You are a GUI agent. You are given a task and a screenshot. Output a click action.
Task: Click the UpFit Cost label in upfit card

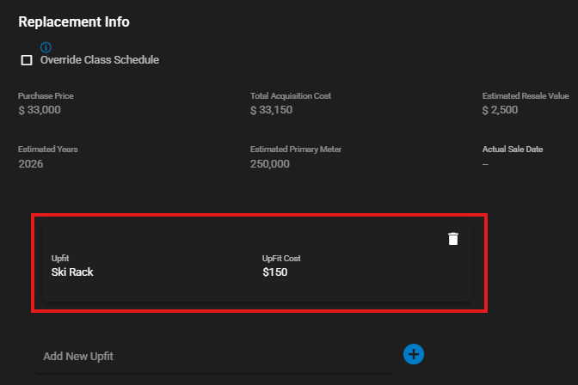281,259
